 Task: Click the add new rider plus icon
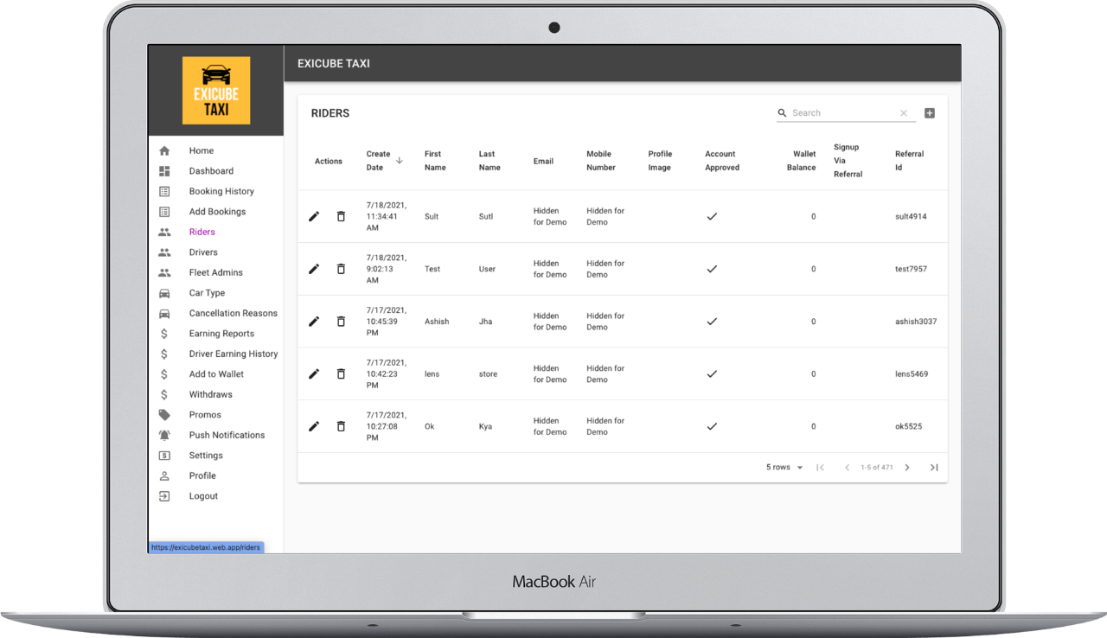click(930, 113)
